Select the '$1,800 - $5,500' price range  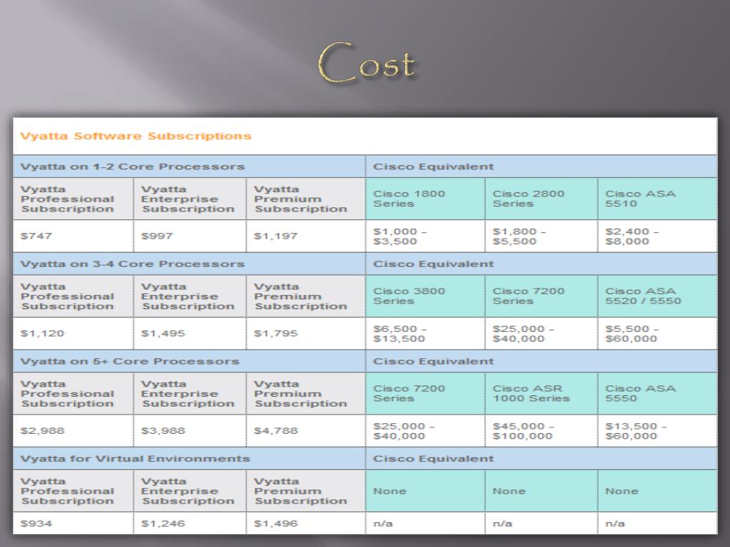click(520, 236)
